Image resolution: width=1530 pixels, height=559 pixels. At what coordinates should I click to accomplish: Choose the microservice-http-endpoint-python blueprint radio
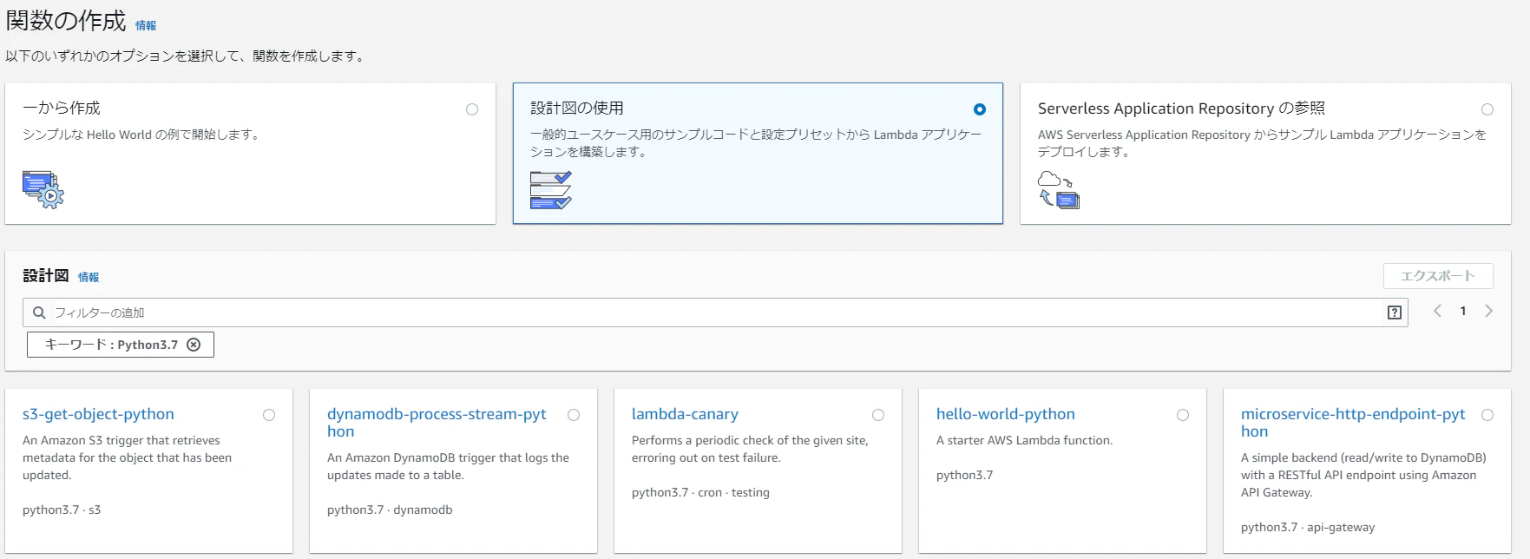coord(1487,415)
